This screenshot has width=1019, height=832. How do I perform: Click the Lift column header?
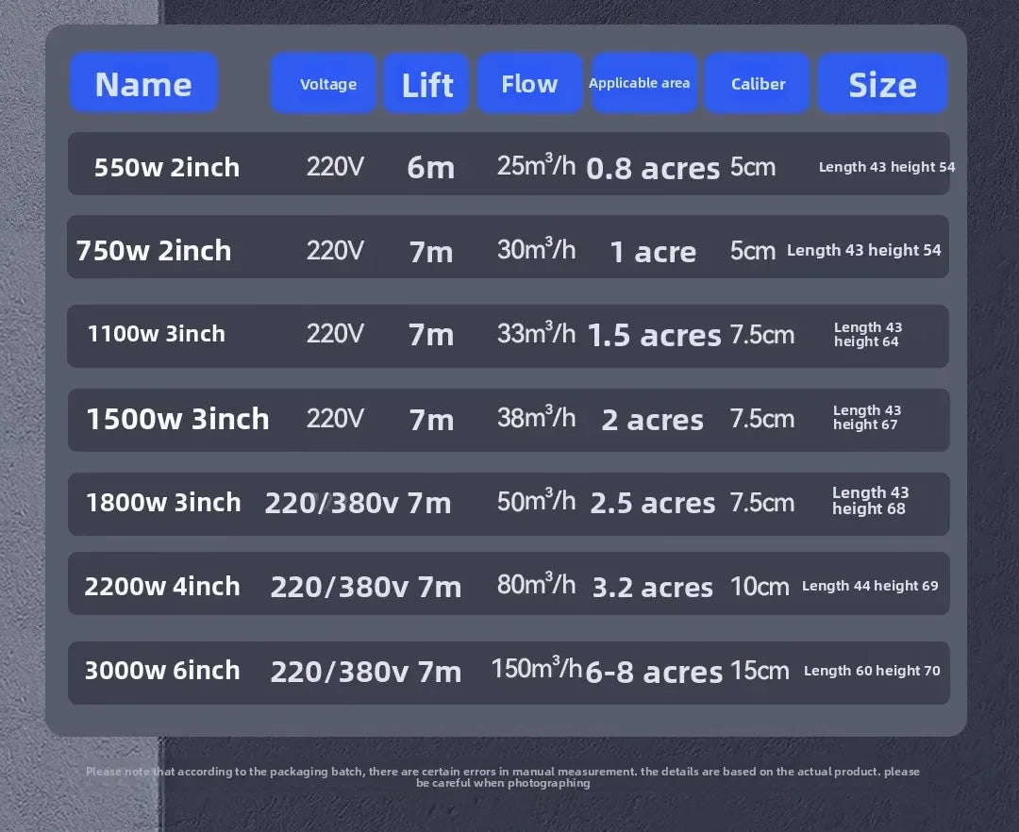(x=426, y=83)
